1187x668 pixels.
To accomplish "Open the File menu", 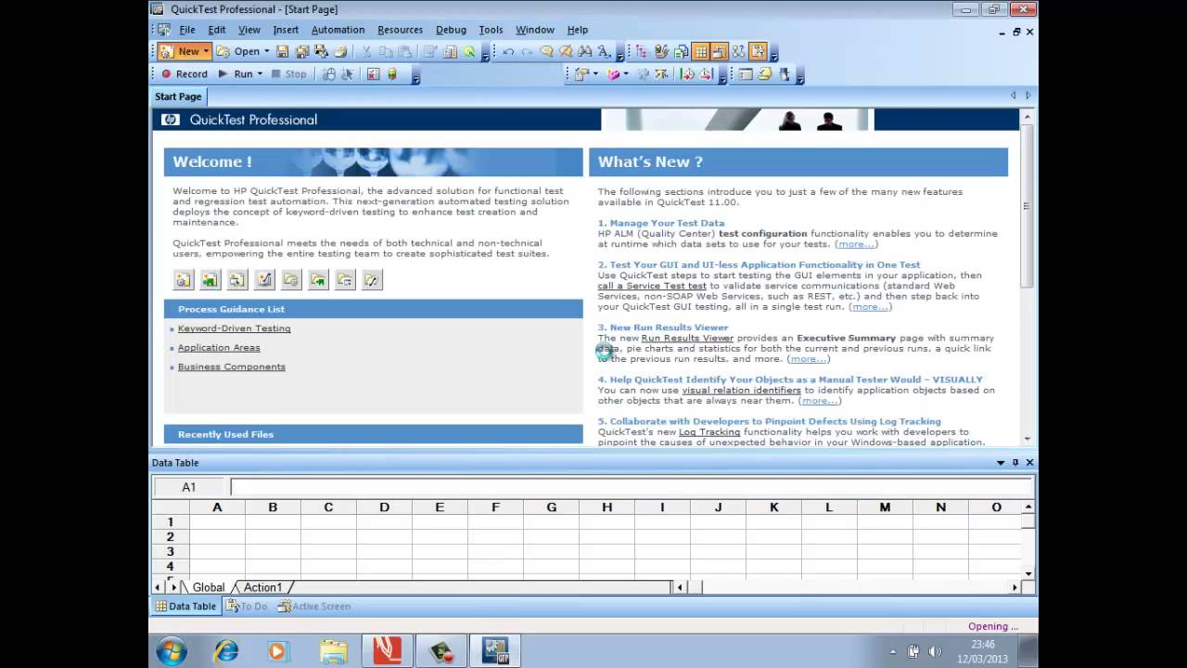I will pos(187,30).
